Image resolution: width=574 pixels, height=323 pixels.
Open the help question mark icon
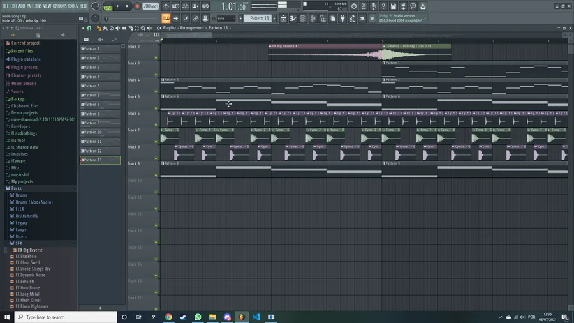(x=383, y=6)
